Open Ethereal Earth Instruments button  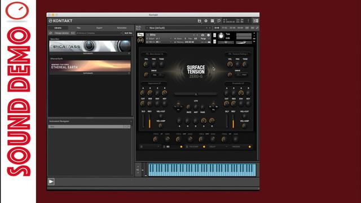coord(88,73)
